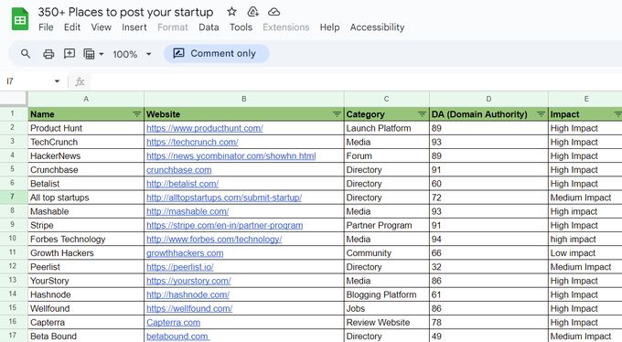Select the Review Website category cell

(386, 323)
